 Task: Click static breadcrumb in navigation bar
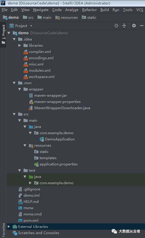coord(89,18)
